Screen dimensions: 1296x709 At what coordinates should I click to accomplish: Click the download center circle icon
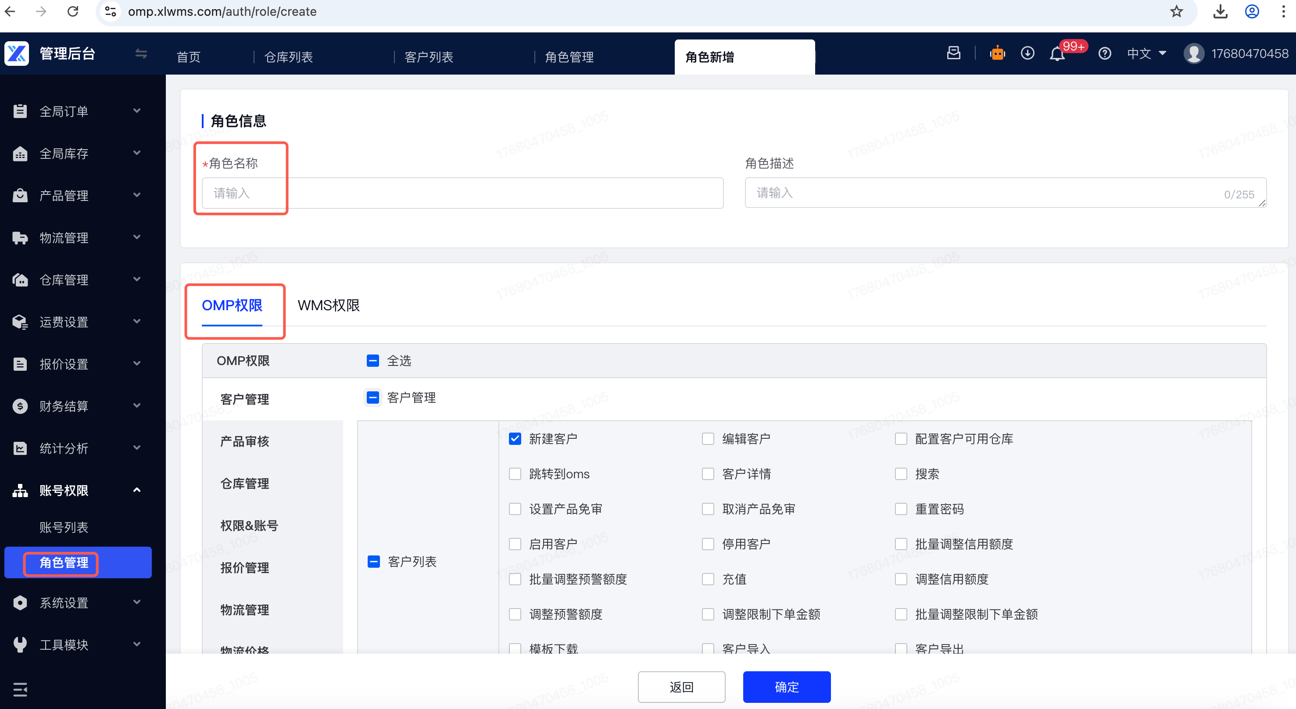1027,54
